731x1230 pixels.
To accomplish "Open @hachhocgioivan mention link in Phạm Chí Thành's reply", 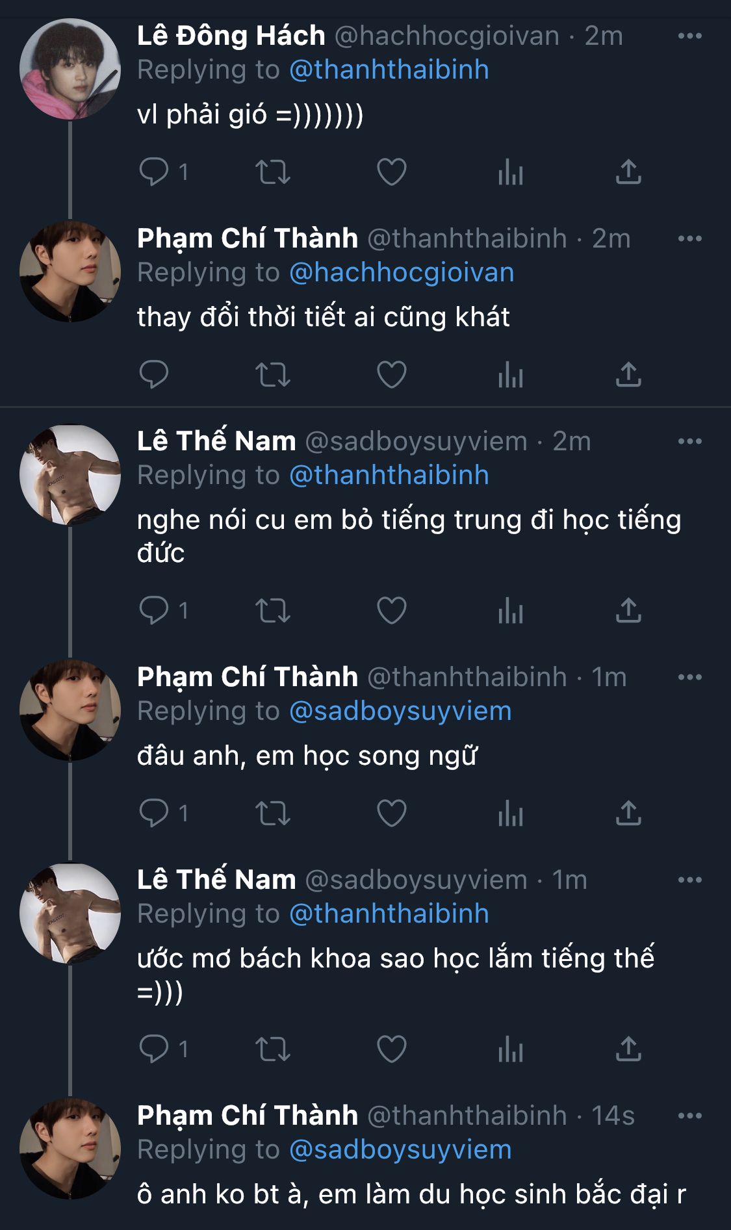I will click(401, 273).
